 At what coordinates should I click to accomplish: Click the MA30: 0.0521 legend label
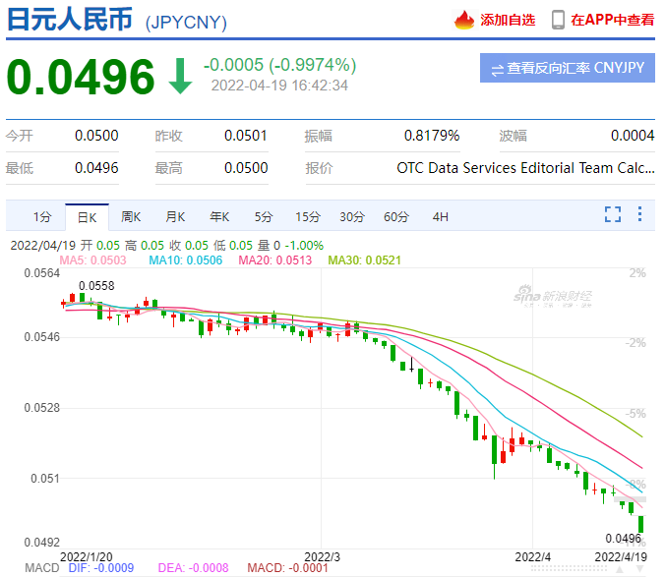tap(364, 260)
